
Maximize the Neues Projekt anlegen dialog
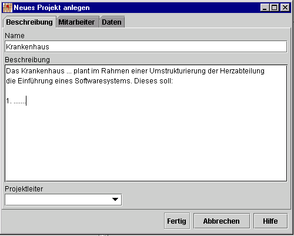pos(275,8)
